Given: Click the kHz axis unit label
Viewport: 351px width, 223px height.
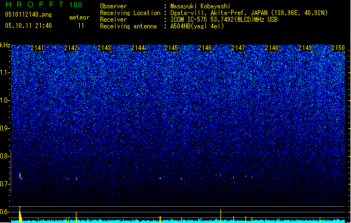Looking at the screenshot, I should coord(5,45).
